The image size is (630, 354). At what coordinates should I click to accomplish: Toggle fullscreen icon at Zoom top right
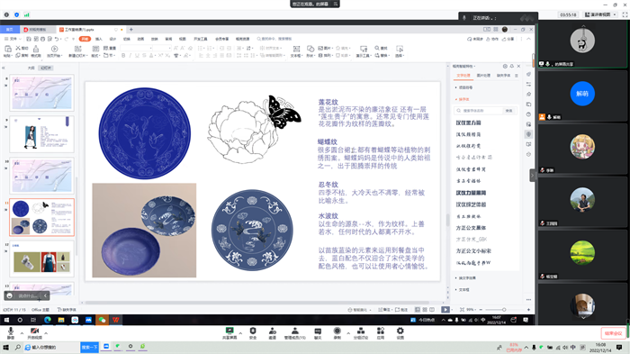625,14
